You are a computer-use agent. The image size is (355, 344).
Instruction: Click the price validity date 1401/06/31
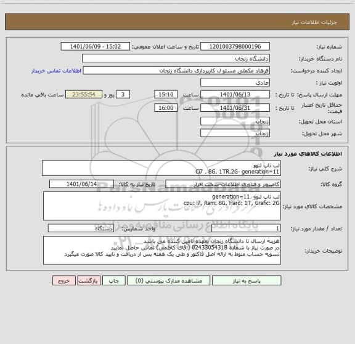235,108
